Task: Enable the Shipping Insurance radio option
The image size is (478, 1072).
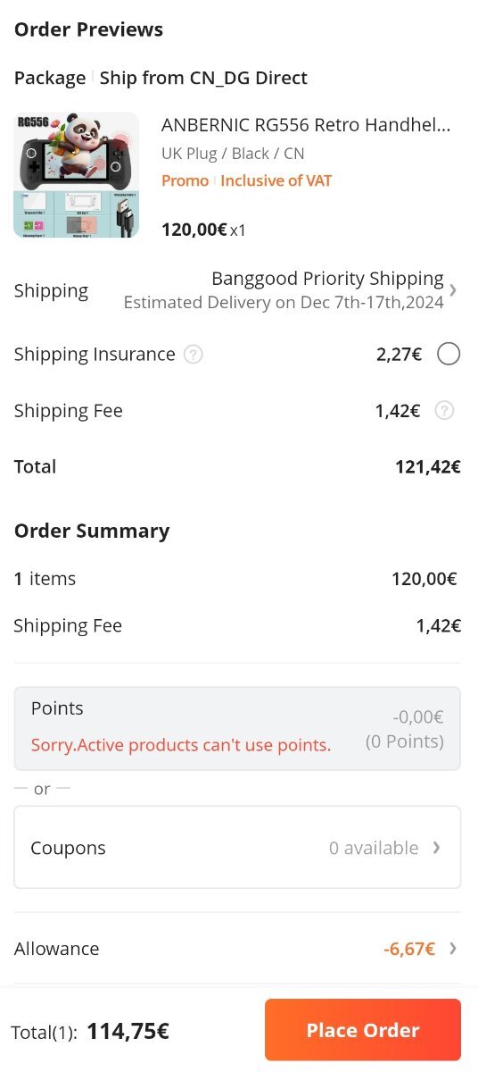Action: pyautogui.click(x=449, y=355)
